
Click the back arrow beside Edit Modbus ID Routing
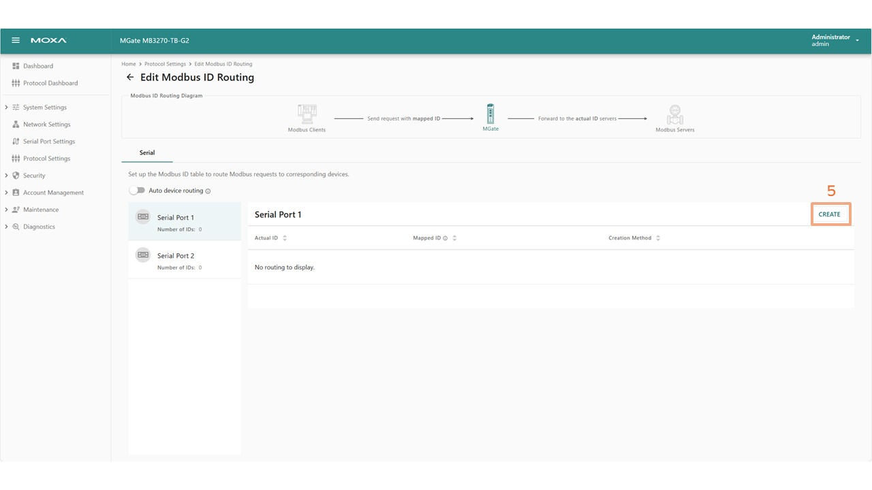pos(130,78)
